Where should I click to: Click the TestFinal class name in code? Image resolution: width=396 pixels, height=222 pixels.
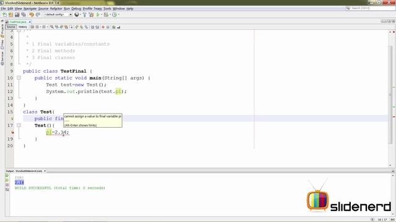tap(73, 72)
